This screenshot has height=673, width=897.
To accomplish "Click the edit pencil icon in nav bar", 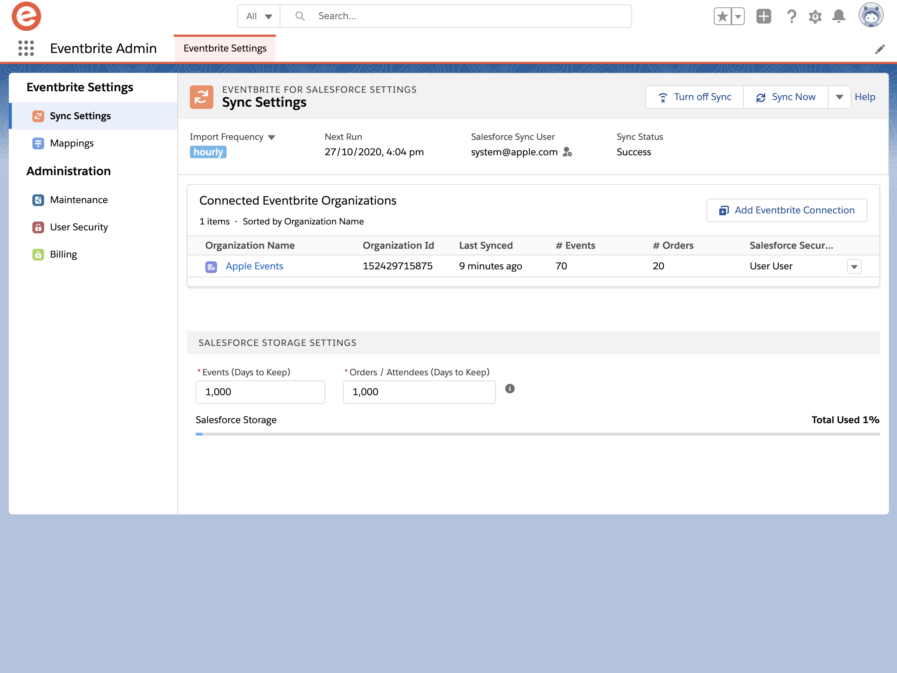I will click(x=880, y=49).
